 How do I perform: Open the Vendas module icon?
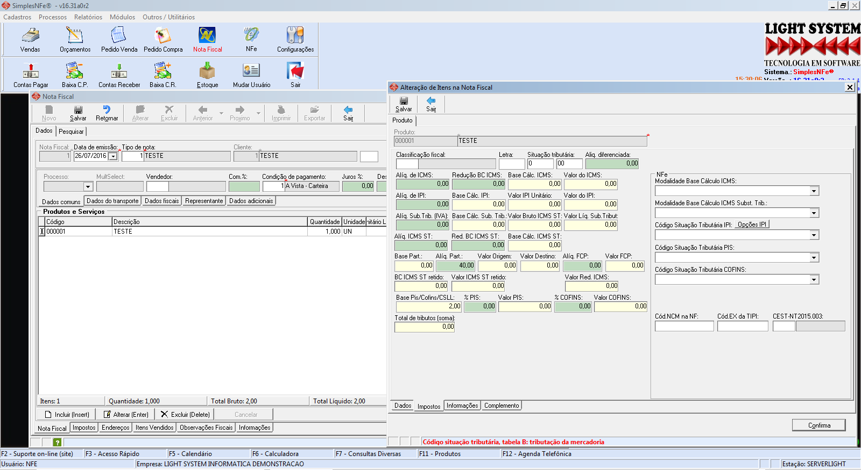click(30, 40)
